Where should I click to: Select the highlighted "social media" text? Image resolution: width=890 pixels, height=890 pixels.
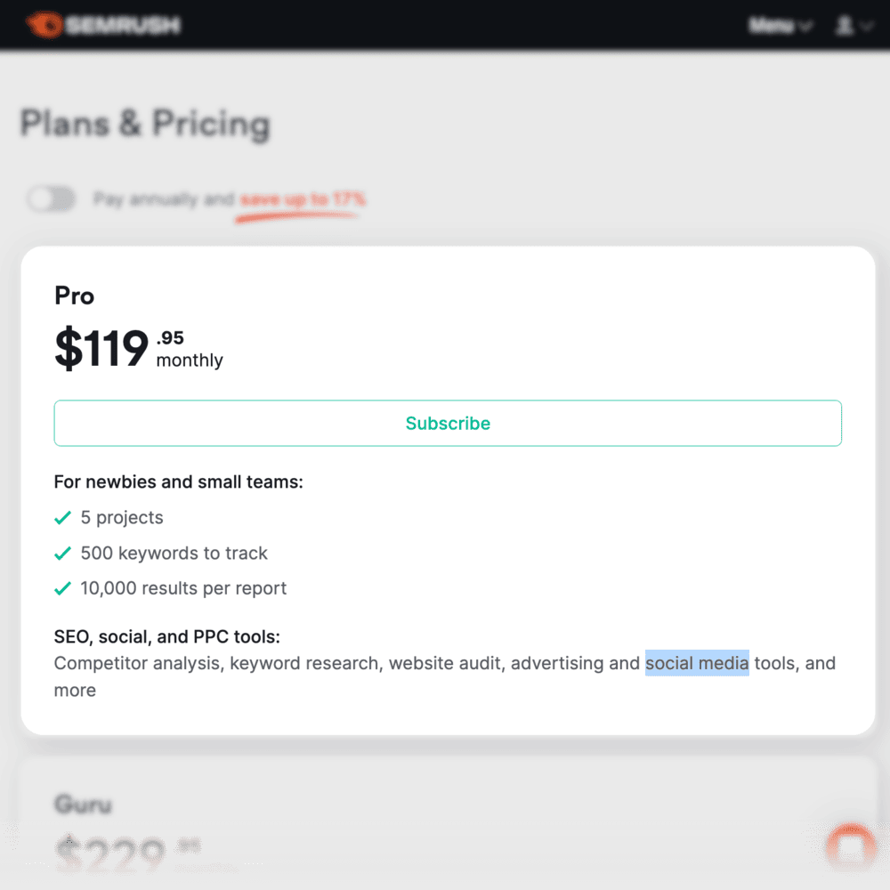click(x=697, y=663)
